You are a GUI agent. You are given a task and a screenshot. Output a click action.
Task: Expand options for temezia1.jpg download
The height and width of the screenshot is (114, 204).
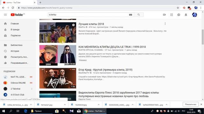point(65,104)
